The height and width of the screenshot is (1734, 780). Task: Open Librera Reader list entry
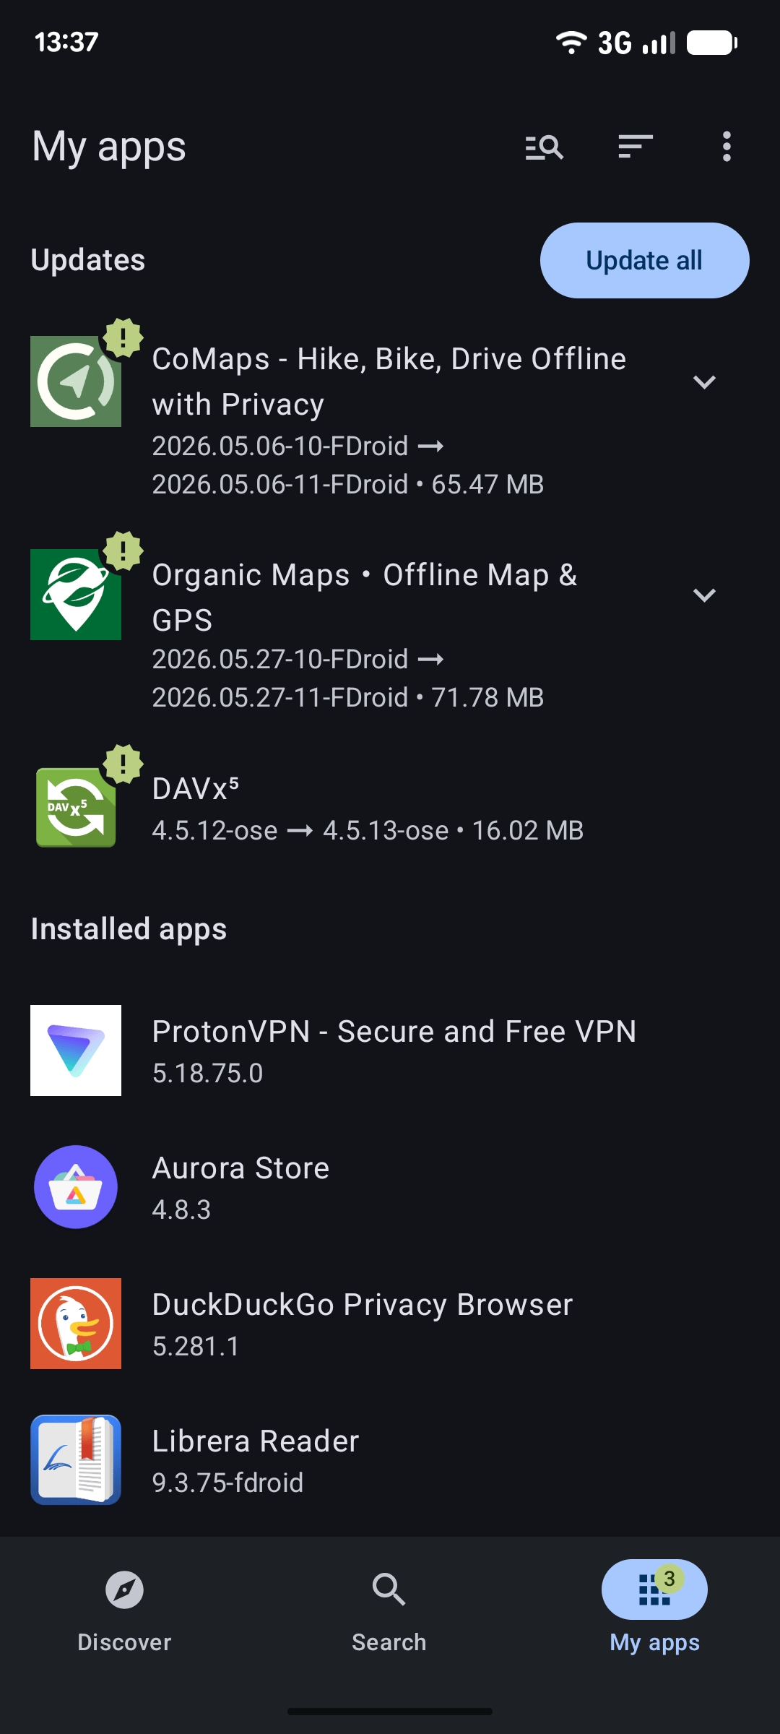(x=390, y=1460)
